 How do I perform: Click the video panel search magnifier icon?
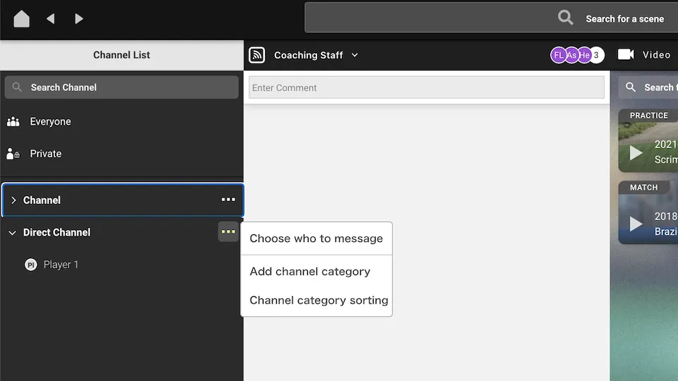pos(631,87)
